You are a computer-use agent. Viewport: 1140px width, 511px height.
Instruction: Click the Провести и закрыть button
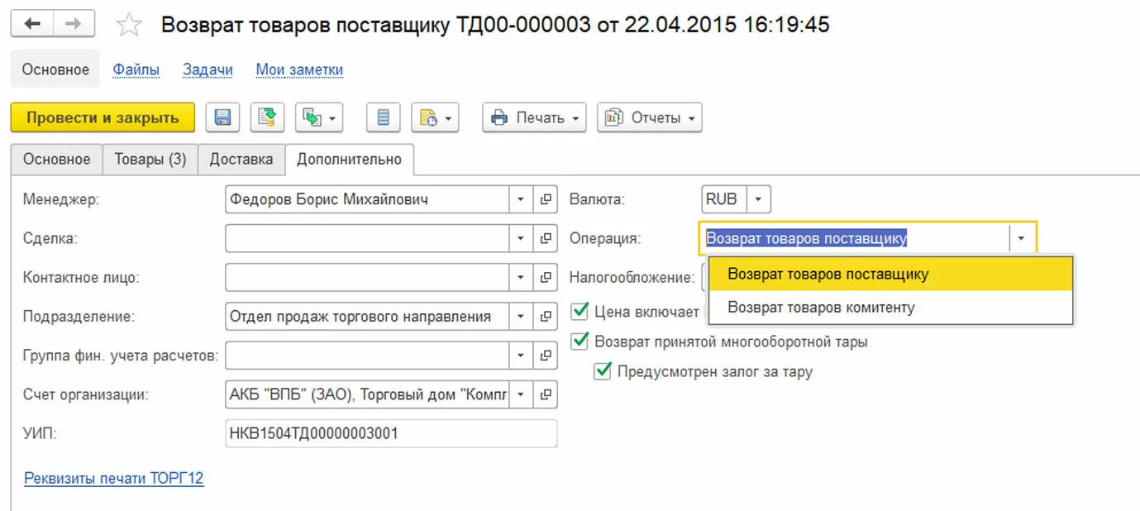[103, 117]
